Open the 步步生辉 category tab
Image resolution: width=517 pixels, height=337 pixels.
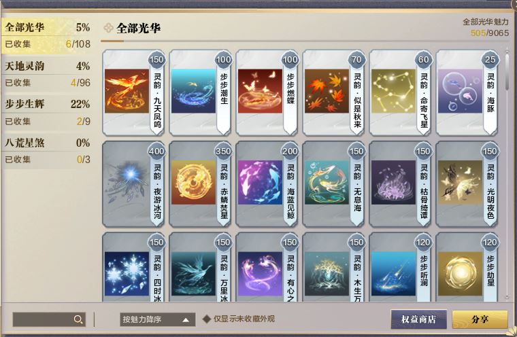pos(48,113)
